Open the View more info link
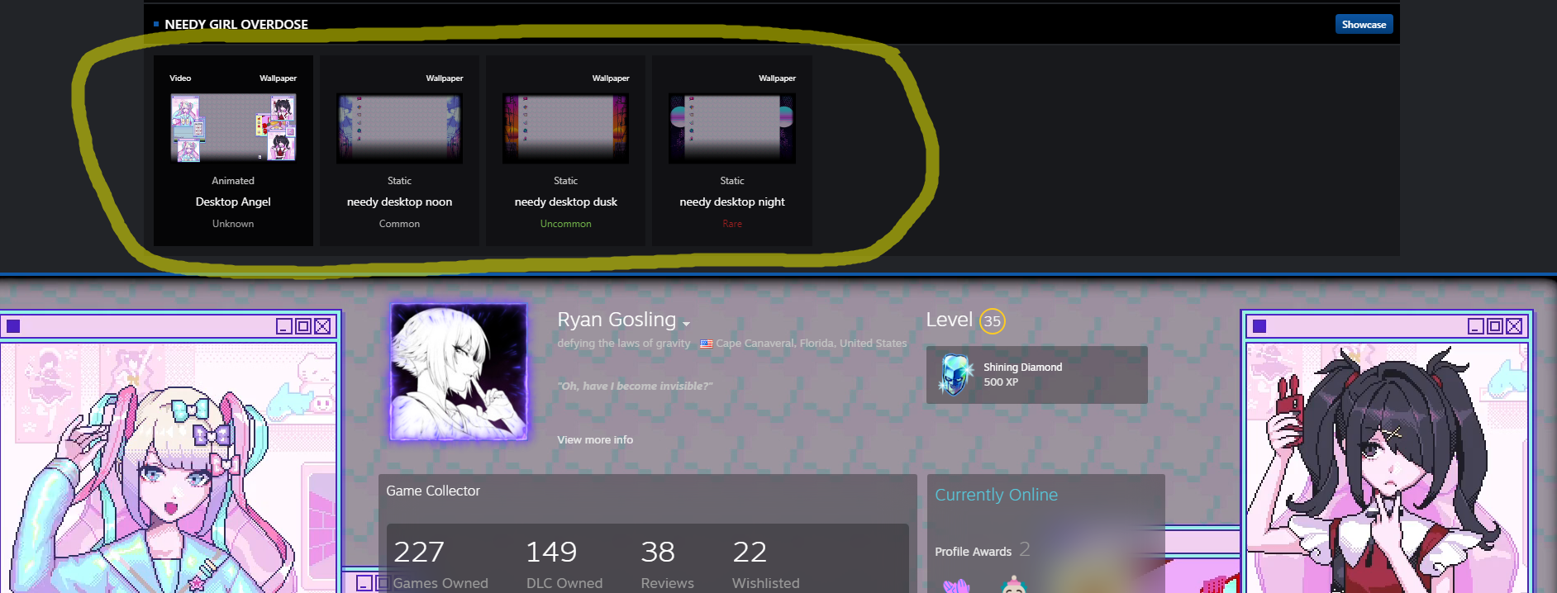The height and width of the screenshot is (593, 1557). [x=595, y=439]
